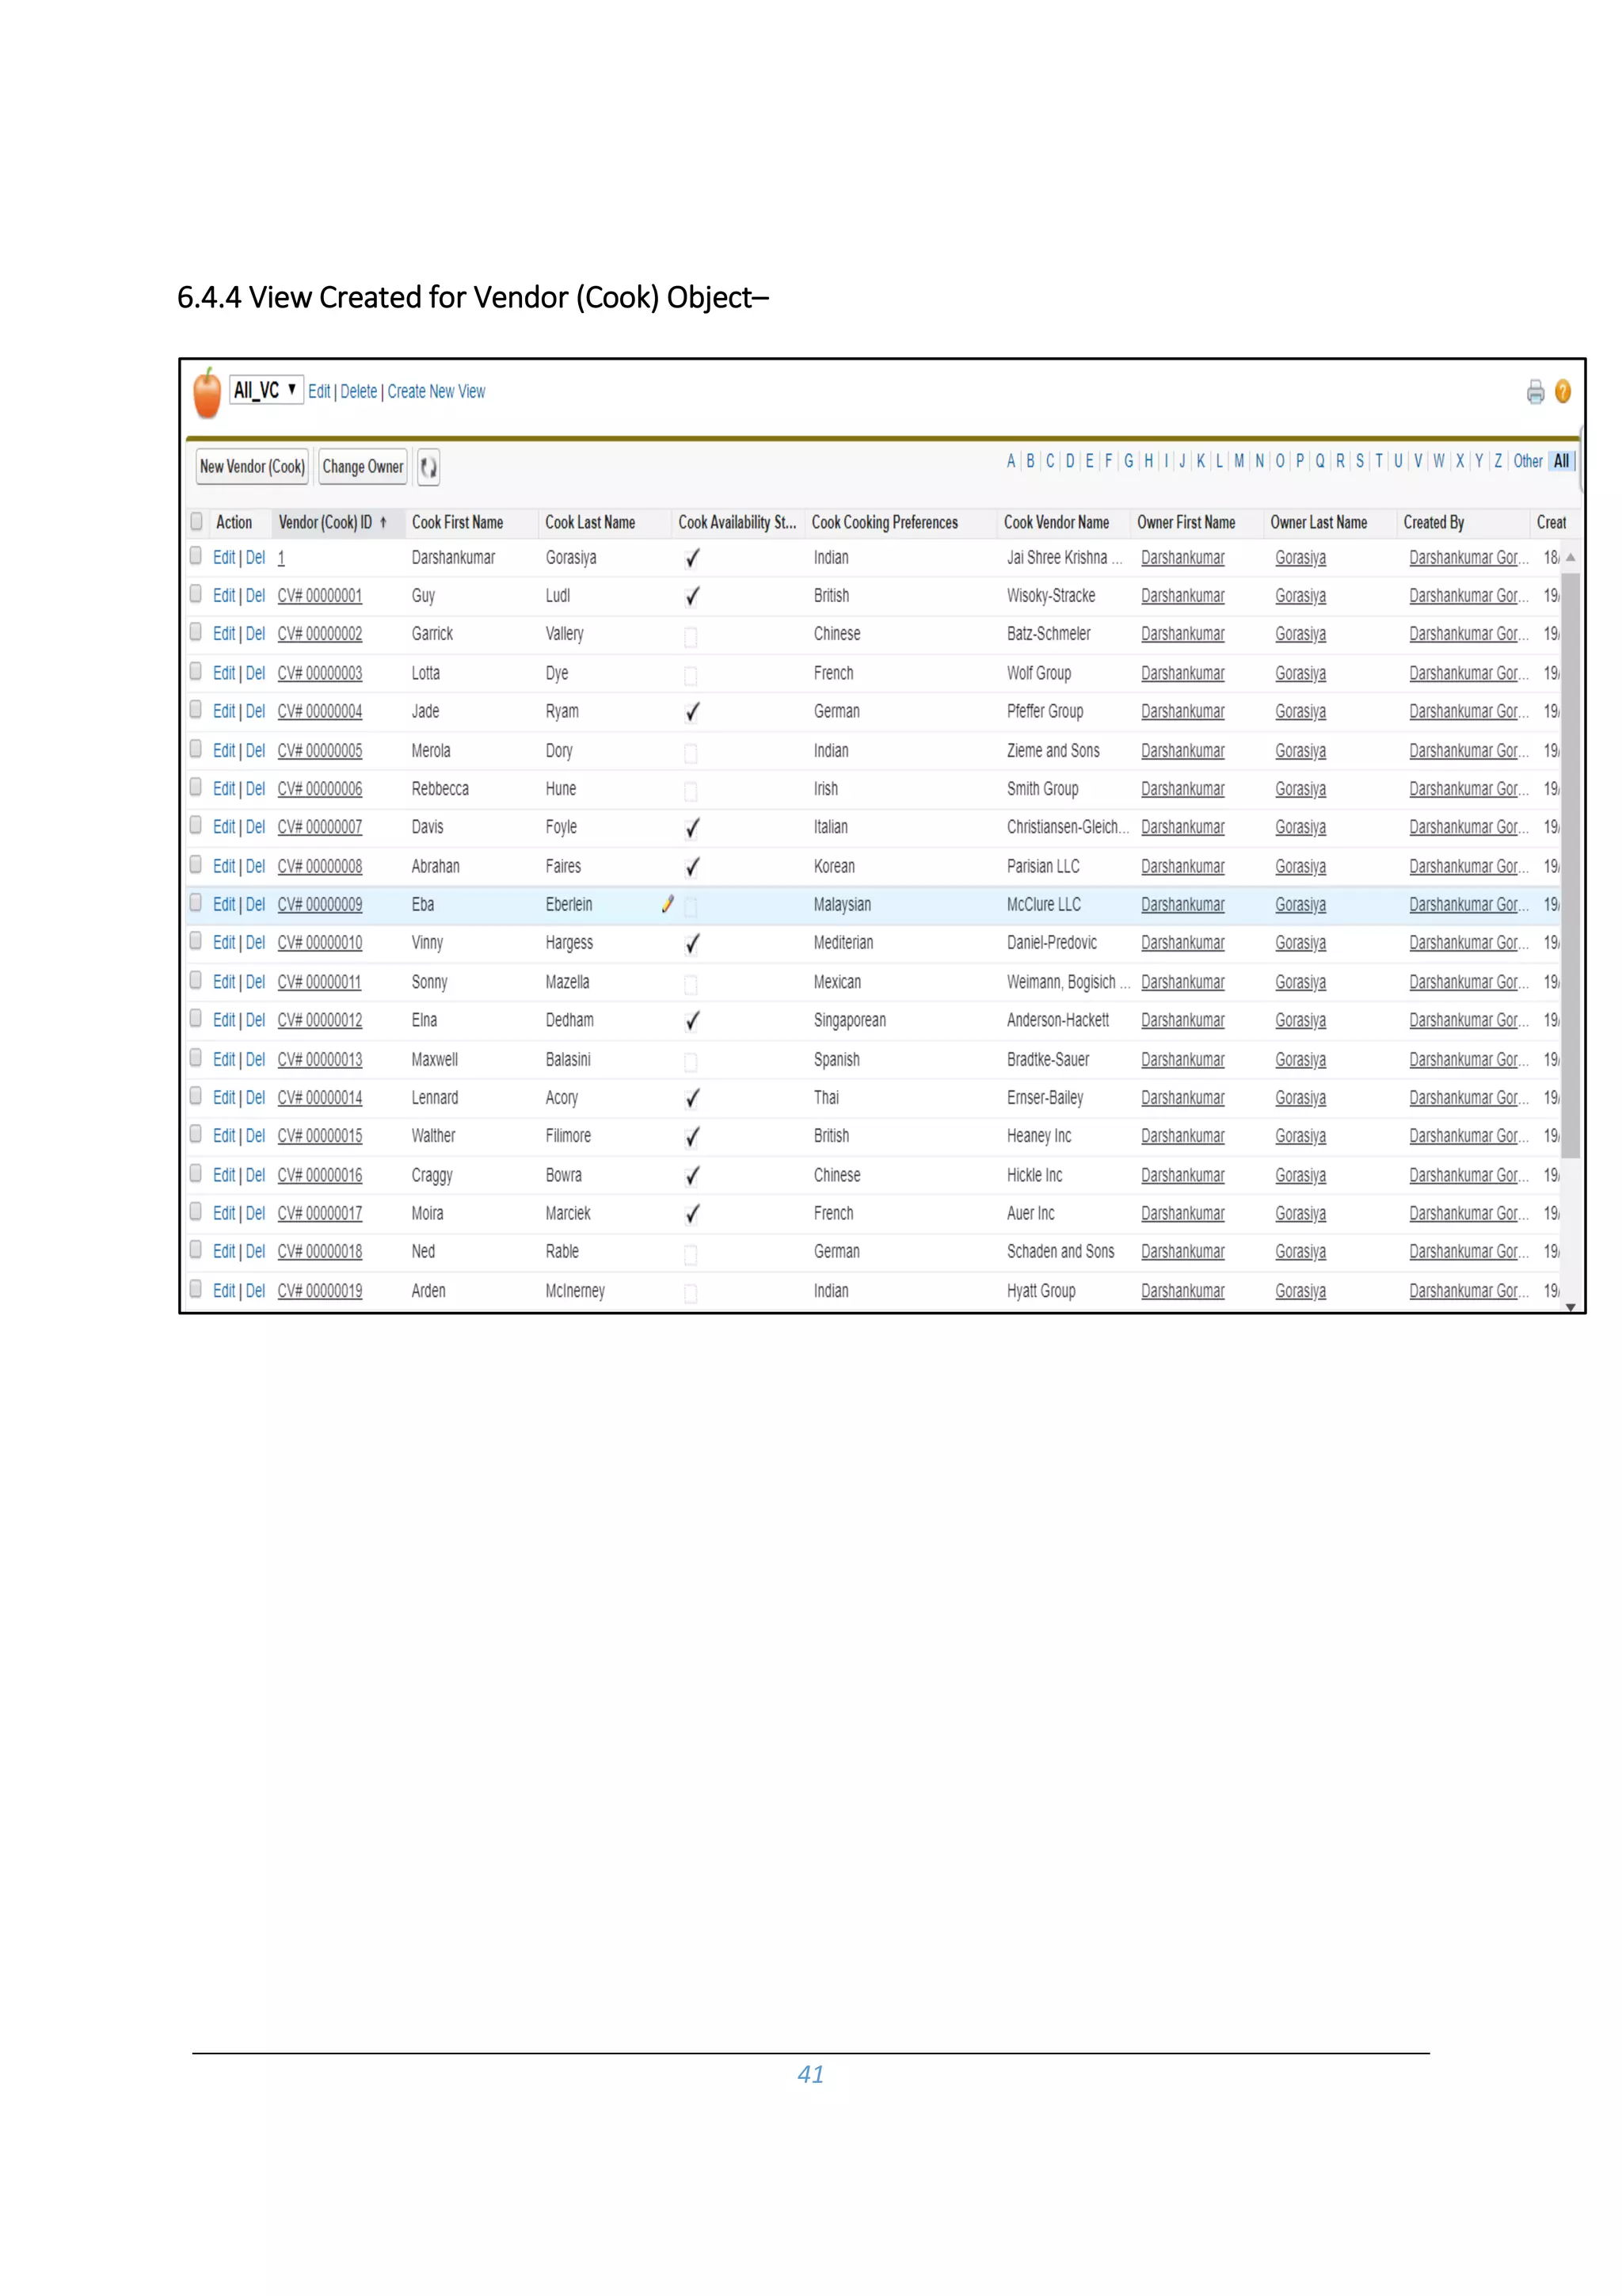The width and height of the screenshot is (1622, 2296).
Task: Select checkbox for row CV# 00000004
Action: pos(196,710)
